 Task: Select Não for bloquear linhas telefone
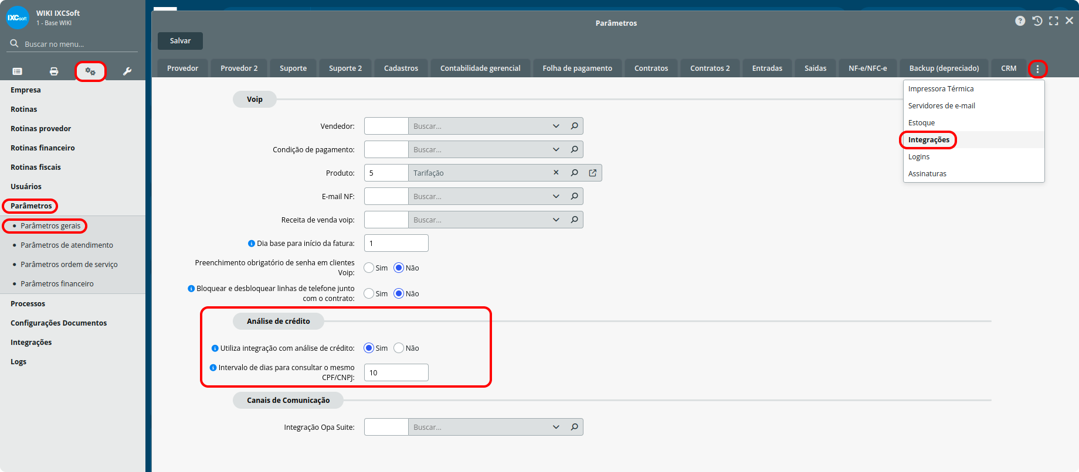399,293
